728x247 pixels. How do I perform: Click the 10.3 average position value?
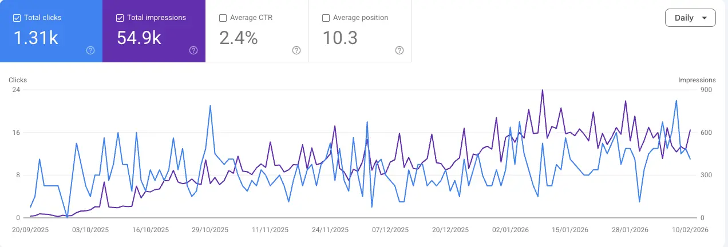[340, 38]
